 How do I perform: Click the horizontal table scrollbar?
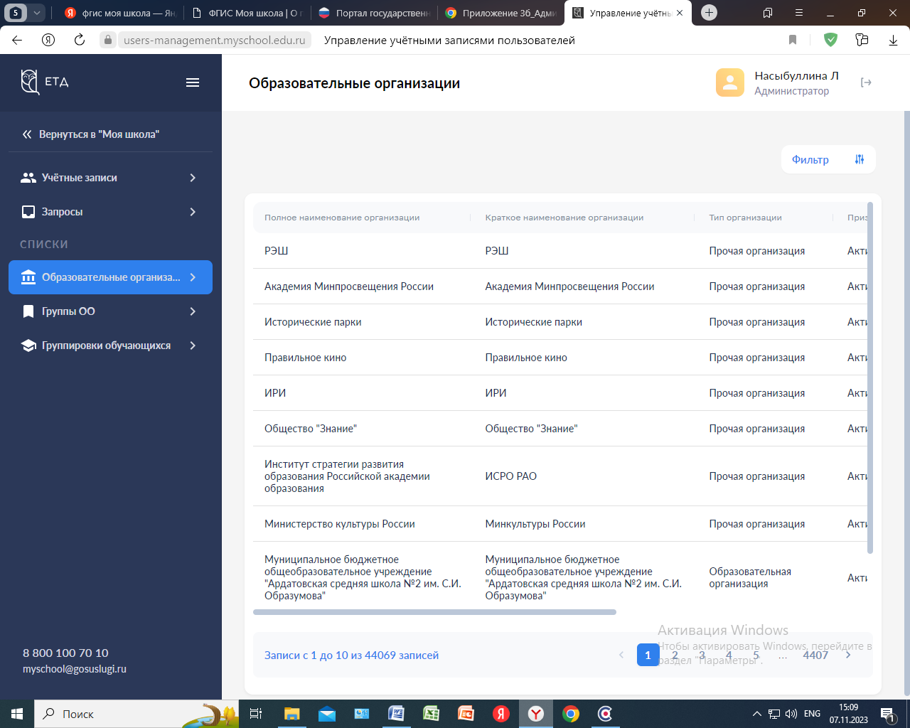[x=434, y=612]
